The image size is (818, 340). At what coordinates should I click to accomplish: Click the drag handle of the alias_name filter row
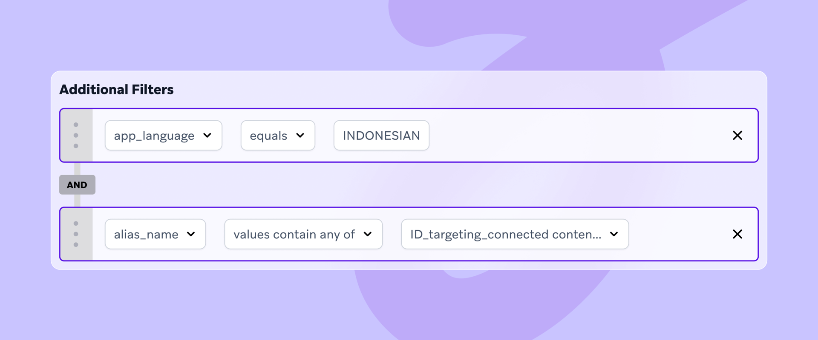[x=77, y=234]
